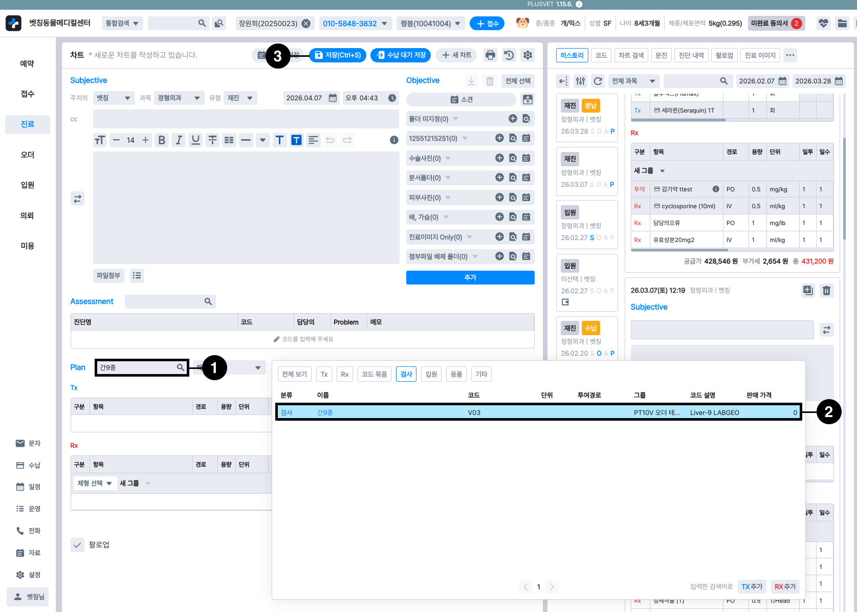Open 유형 visit type dropdown

click(x=240, y=98)
